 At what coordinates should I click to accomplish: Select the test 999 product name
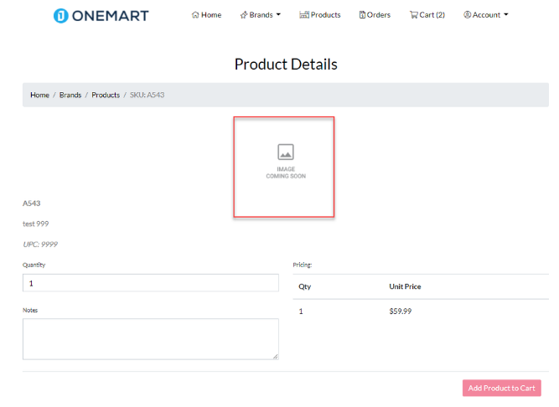pos(36,224)
